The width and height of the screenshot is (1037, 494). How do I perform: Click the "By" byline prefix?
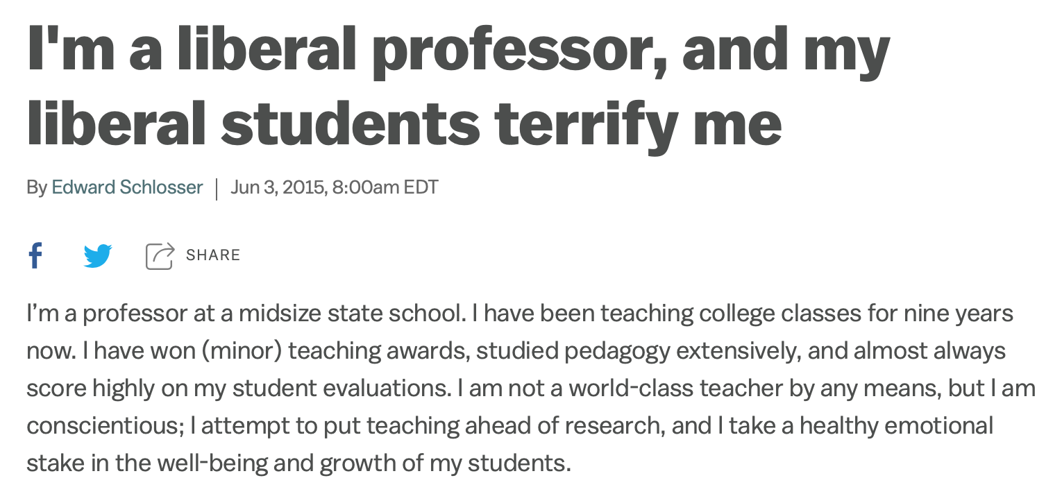coord(37,187)
